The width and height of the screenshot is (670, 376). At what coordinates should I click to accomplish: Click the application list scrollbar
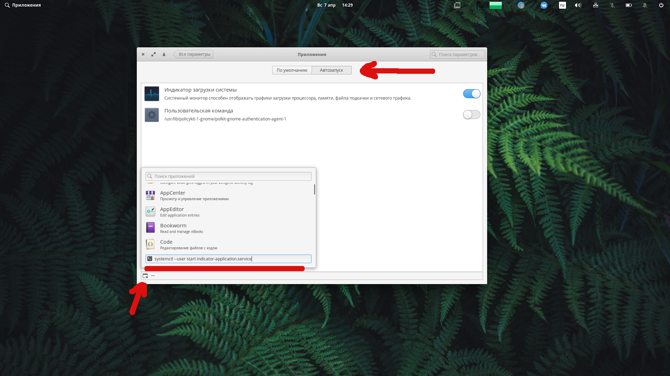coord(314,189)
